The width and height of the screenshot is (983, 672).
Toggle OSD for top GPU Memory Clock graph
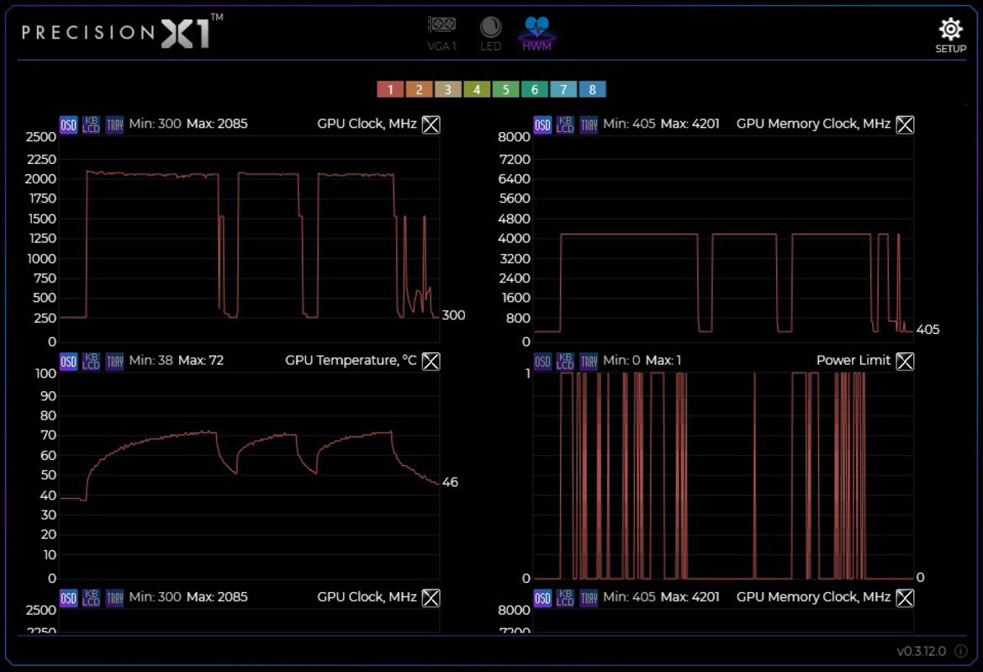click(542, 124)
